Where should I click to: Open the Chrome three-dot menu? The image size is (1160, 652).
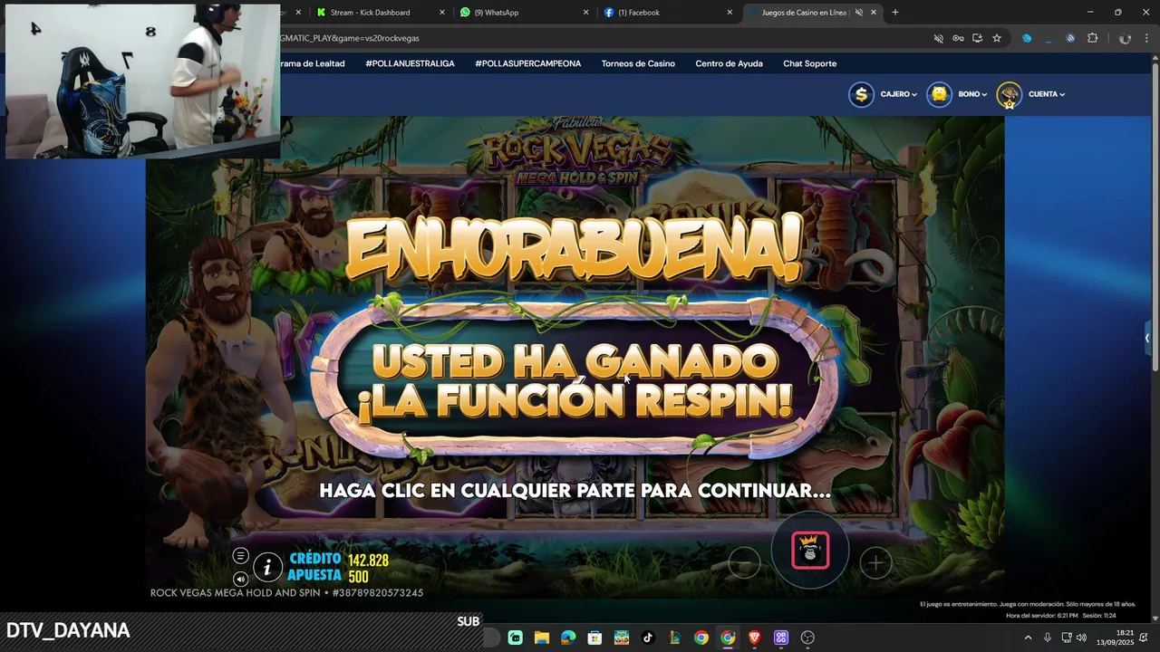(x=1147, y=38)
